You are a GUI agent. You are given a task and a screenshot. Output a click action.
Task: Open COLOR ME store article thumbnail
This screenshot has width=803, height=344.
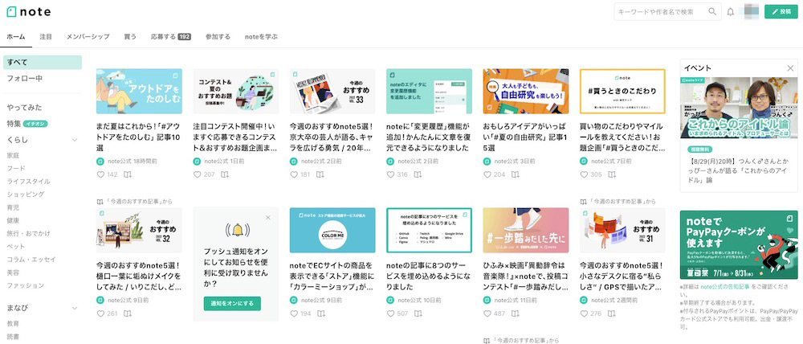click(332, 230)
